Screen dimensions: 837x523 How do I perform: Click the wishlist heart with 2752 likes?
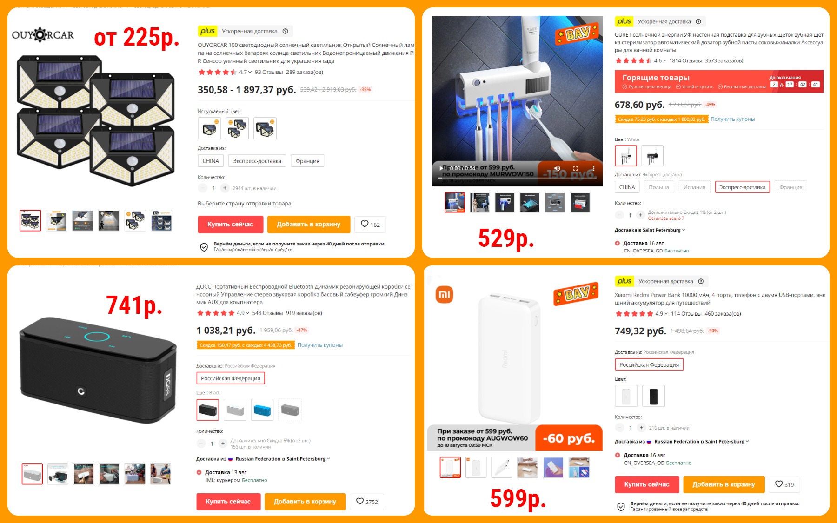coord(360,501)
